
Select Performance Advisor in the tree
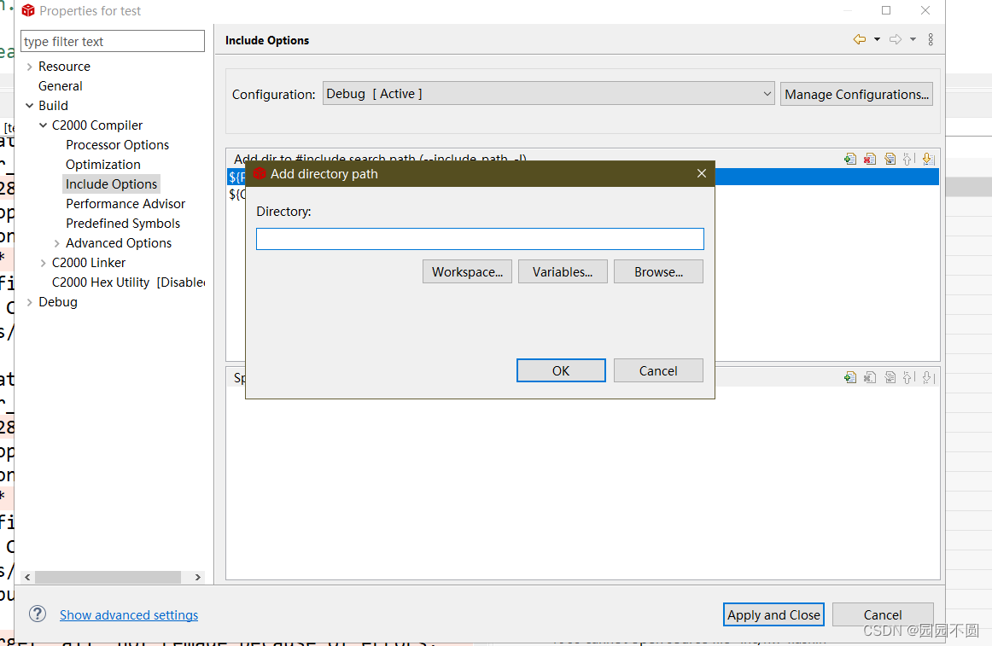point(125,203)
